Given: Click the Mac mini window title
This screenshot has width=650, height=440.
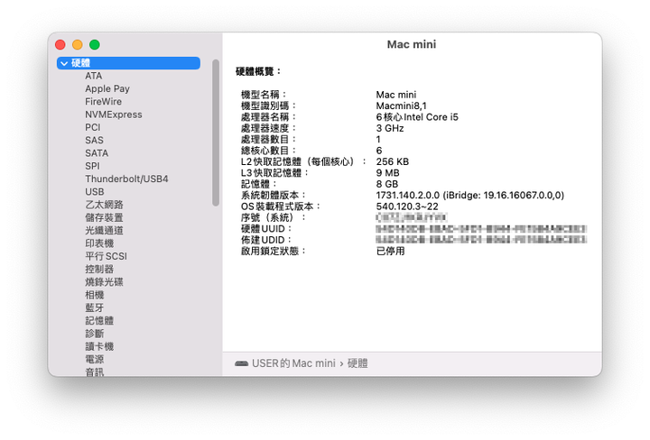Looking at the screenshot, I should [412, 44].
